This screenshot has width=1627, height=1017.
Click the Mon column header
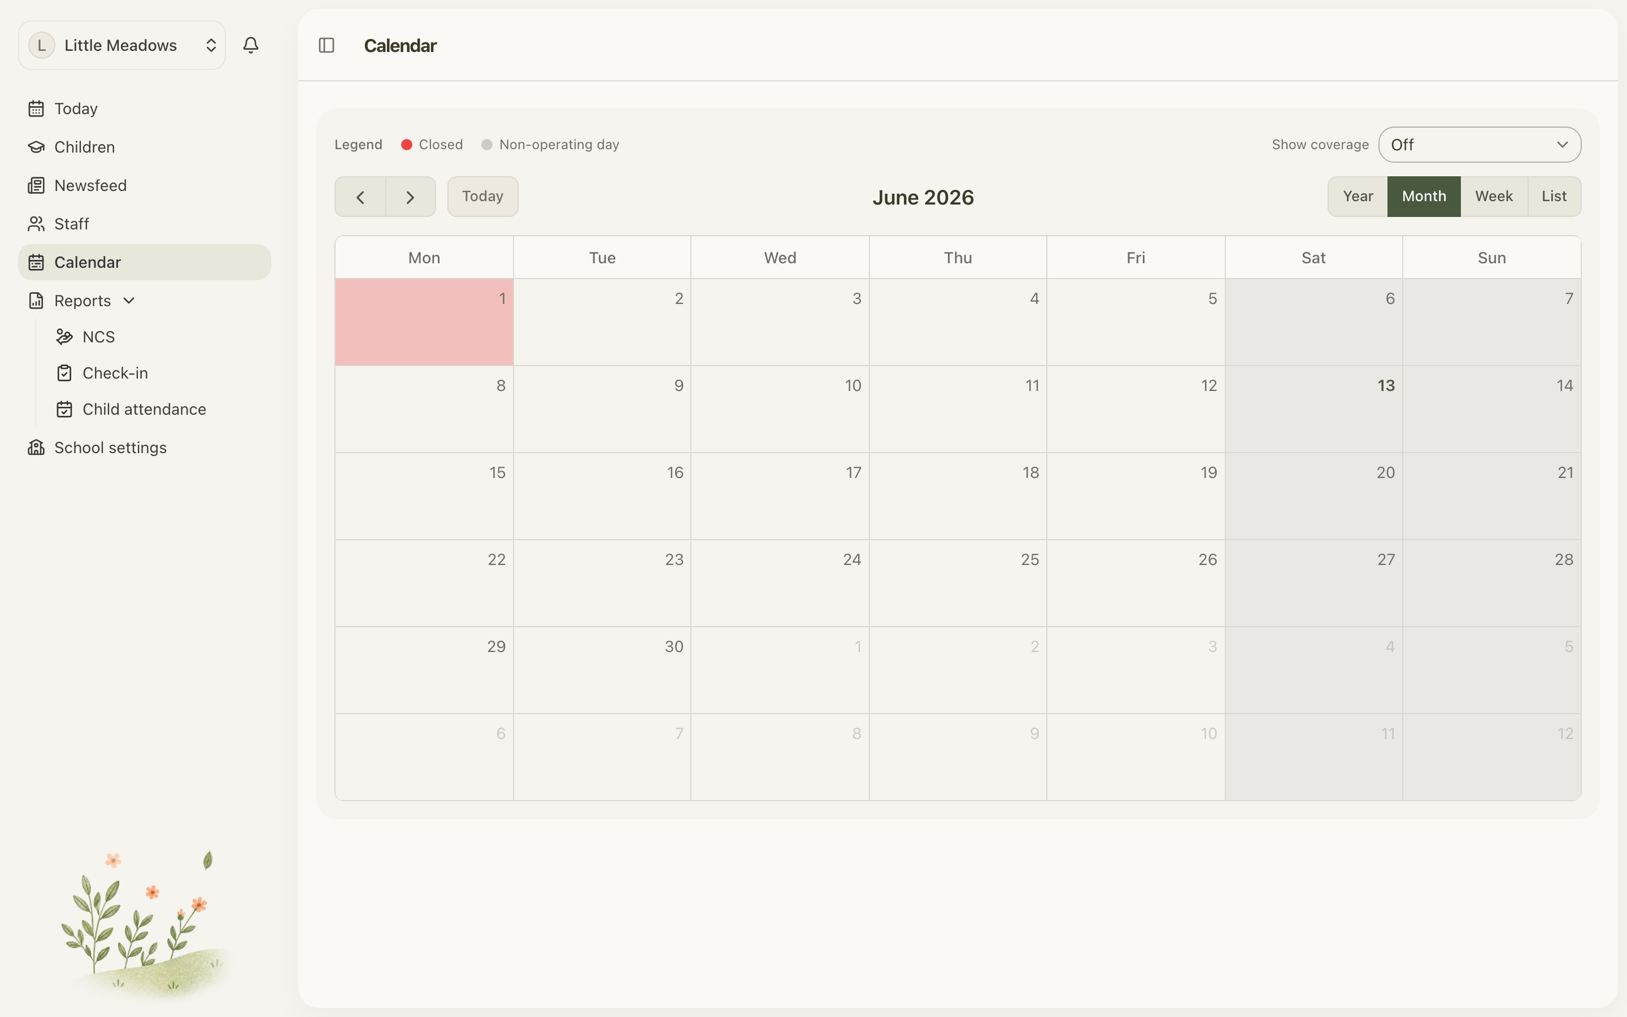click(424, 258)
